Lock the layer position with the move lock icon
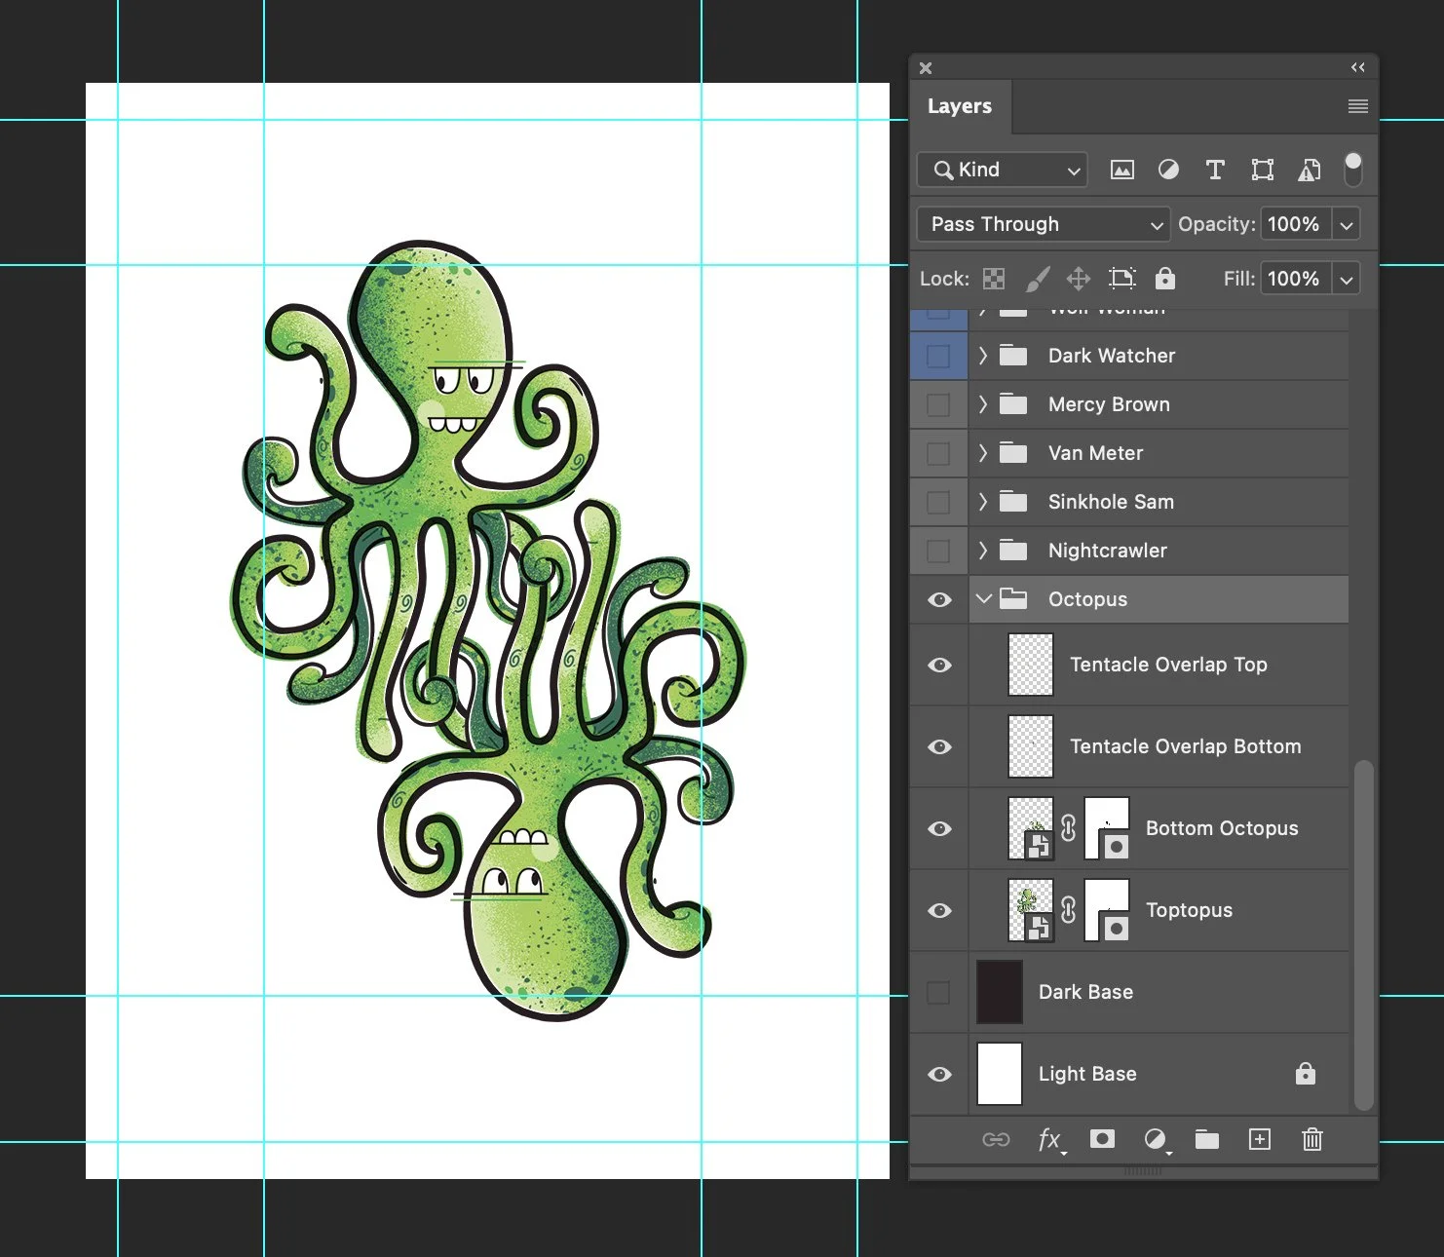 pyautogui.click(x=1078, y=279)
